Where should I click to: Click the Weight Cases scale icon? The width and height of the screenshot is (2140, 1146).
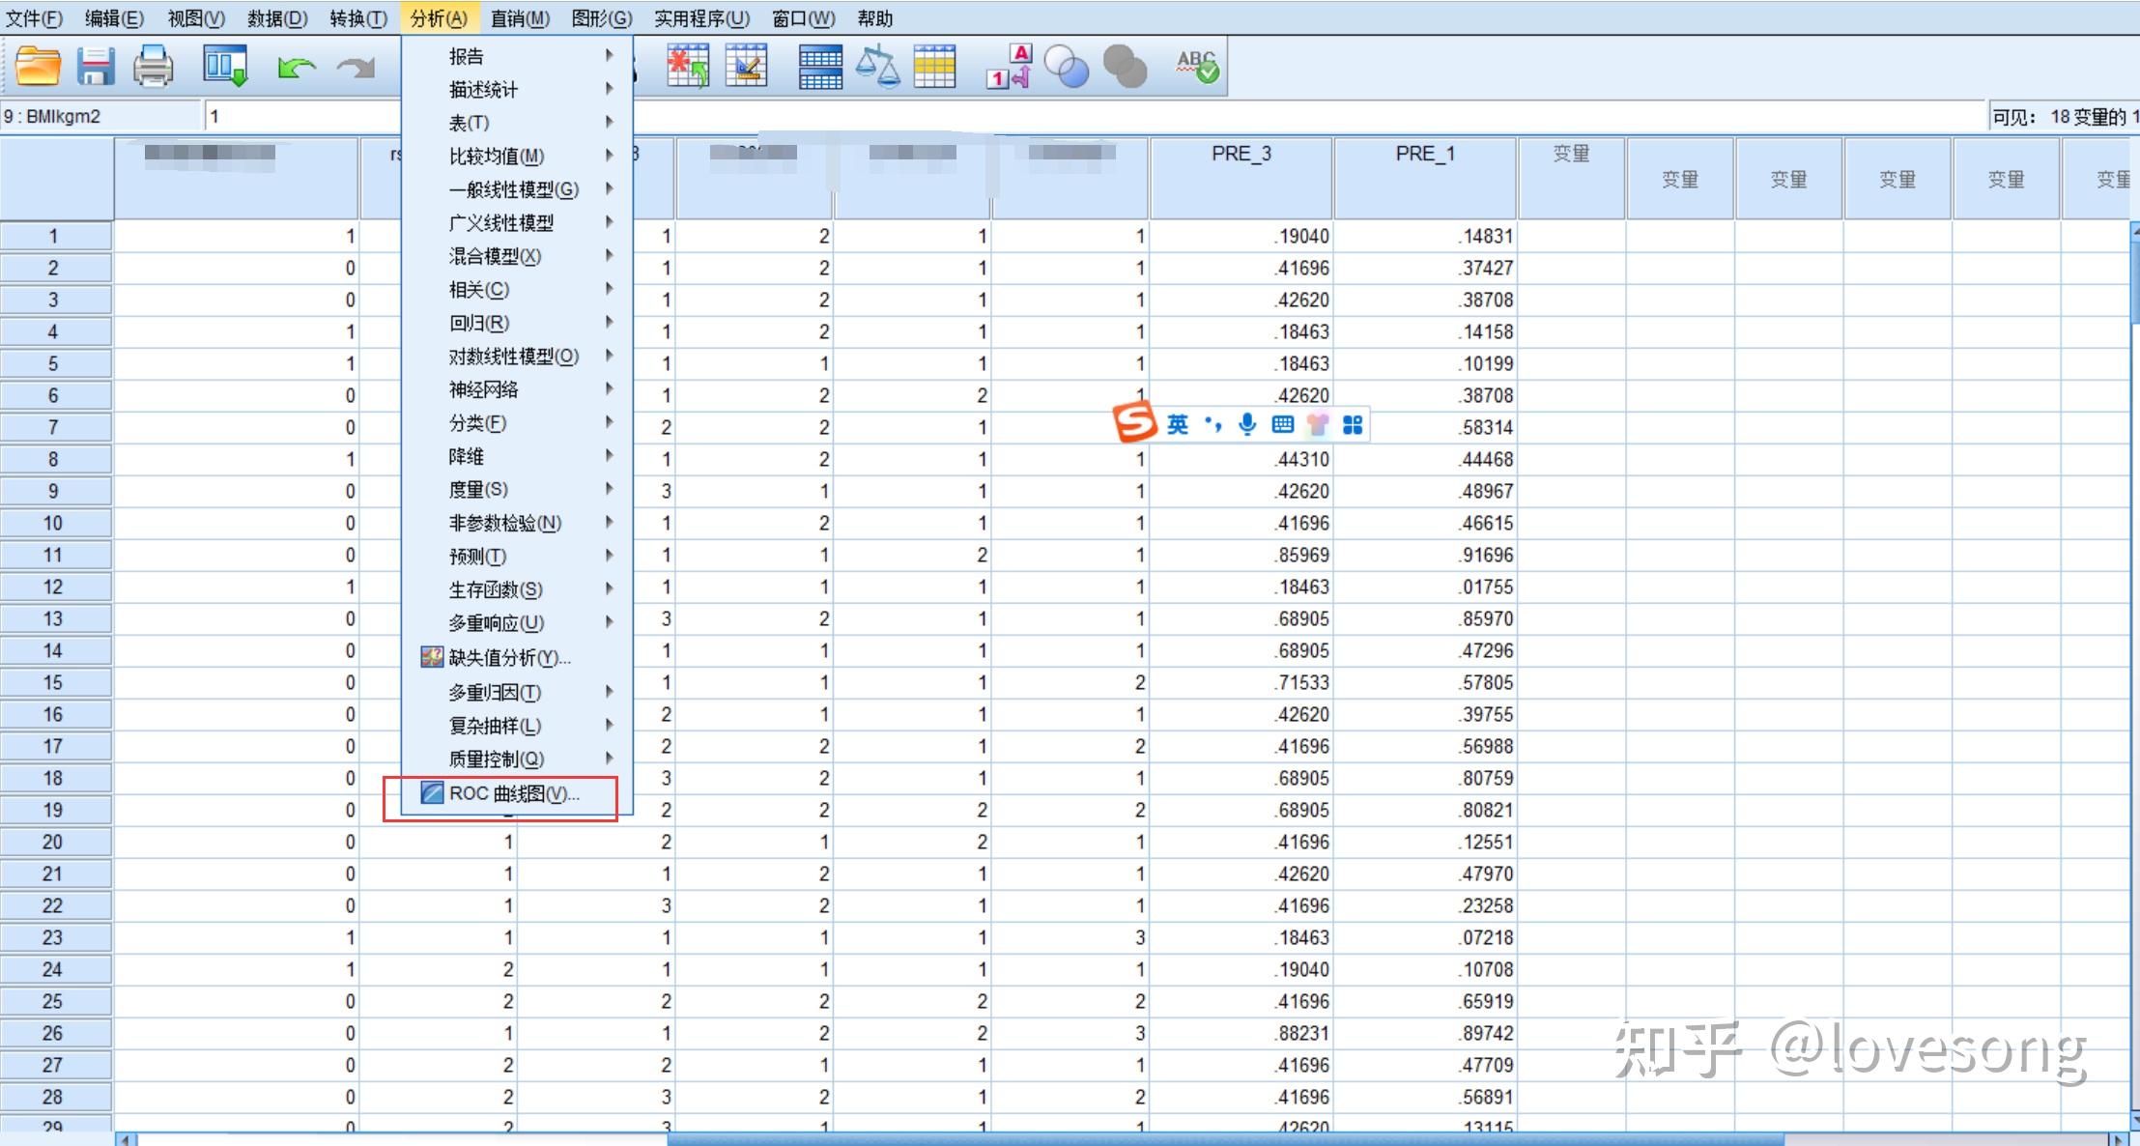coord(877,67)
